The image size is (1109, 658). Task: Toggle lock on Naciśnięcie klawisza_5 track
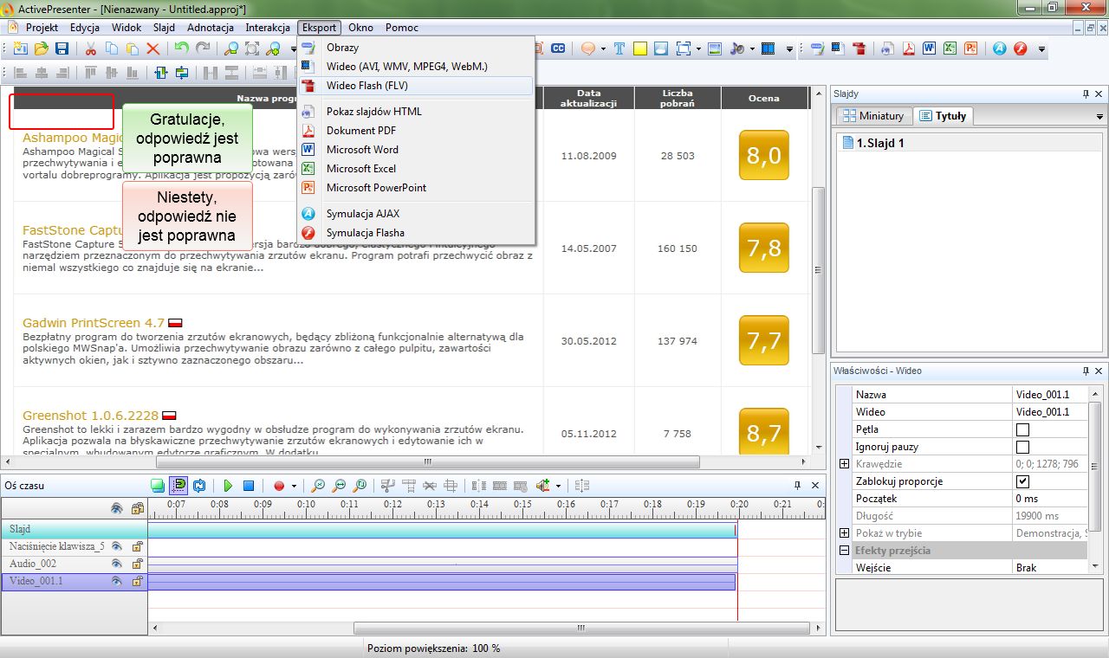coord(137,546)
